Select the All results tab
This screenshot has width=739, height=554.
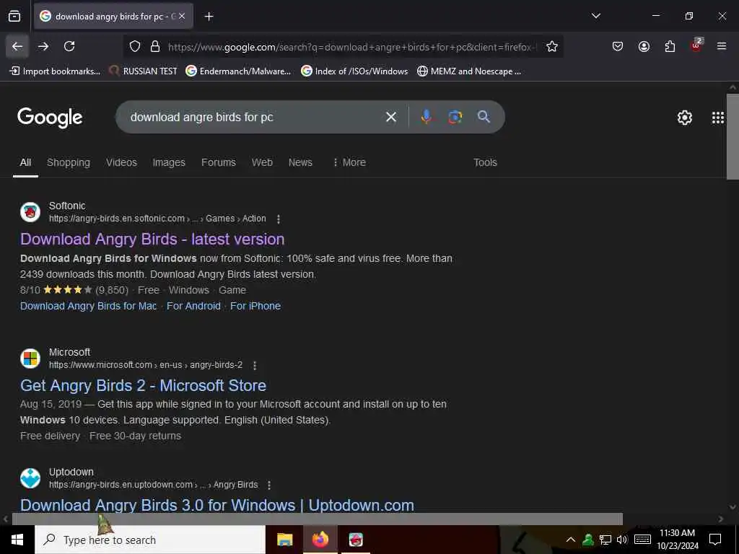point(25,162)
